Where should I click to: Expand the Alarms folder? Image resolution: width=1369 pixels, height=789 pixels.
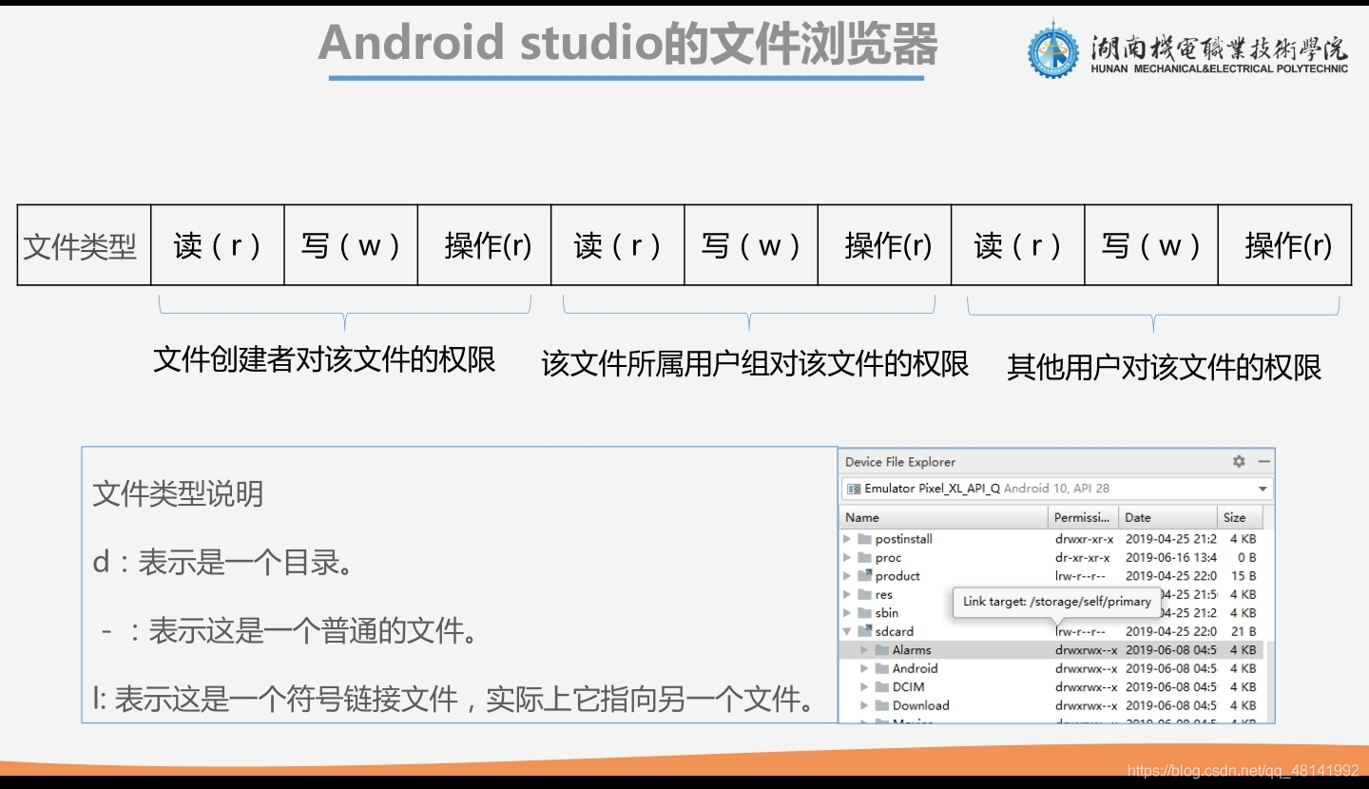tap(864, 650)
